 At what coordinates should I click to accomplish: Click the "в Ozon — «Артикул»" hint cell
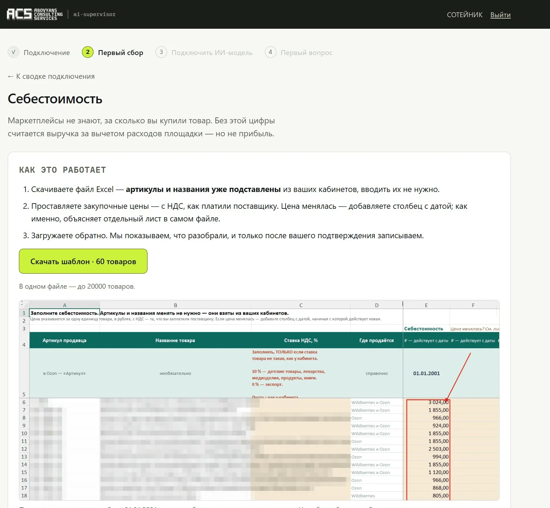pyautogui.click(x=64, y=373)
